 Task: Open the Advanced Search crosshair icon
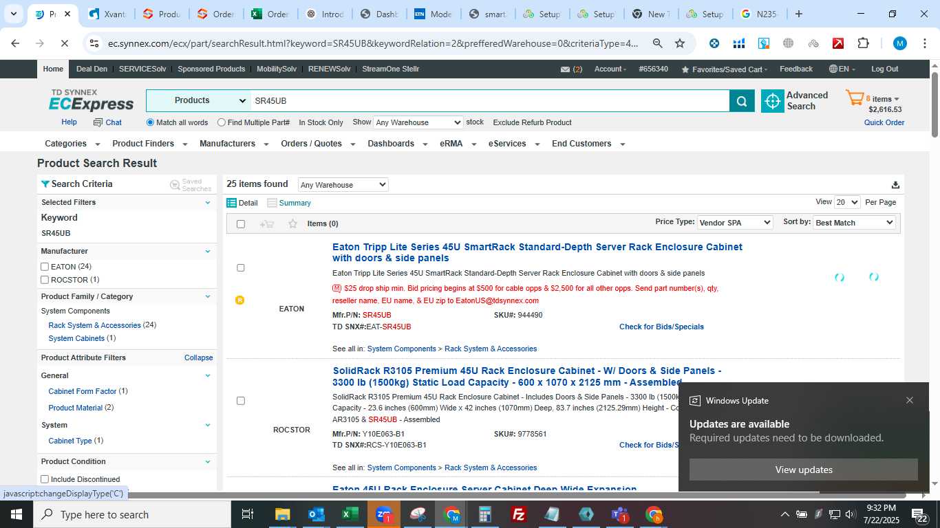[773, 101]
